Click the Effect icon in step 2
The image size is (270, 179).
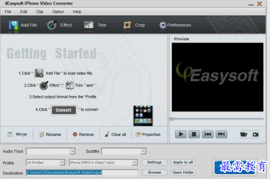(x=44, y=85)
